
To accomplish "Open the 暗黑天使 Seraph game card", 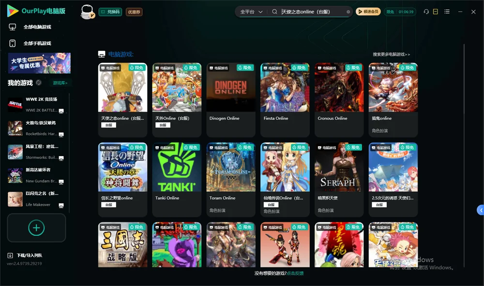I will 339,179.
